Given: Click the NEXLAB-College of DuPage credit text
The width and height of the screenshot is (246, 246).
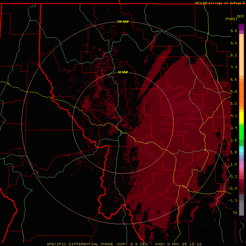Looking at the screenshot, I should [219, 3].
